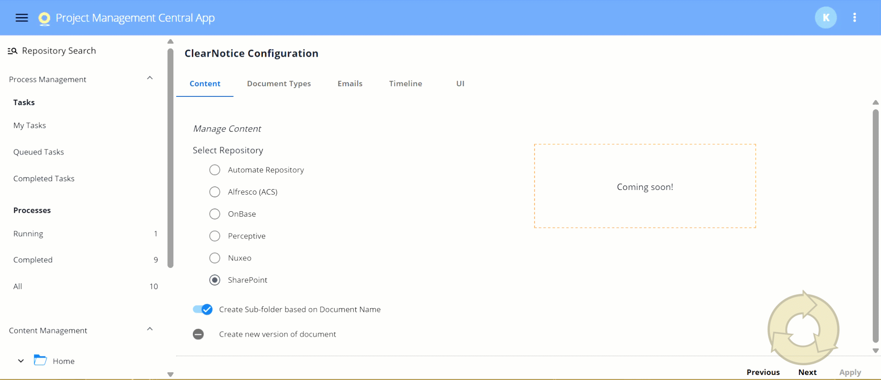881x380 pixels.
Task: Select Alfresco (ACS) radio button
Action: pos(214,192)
